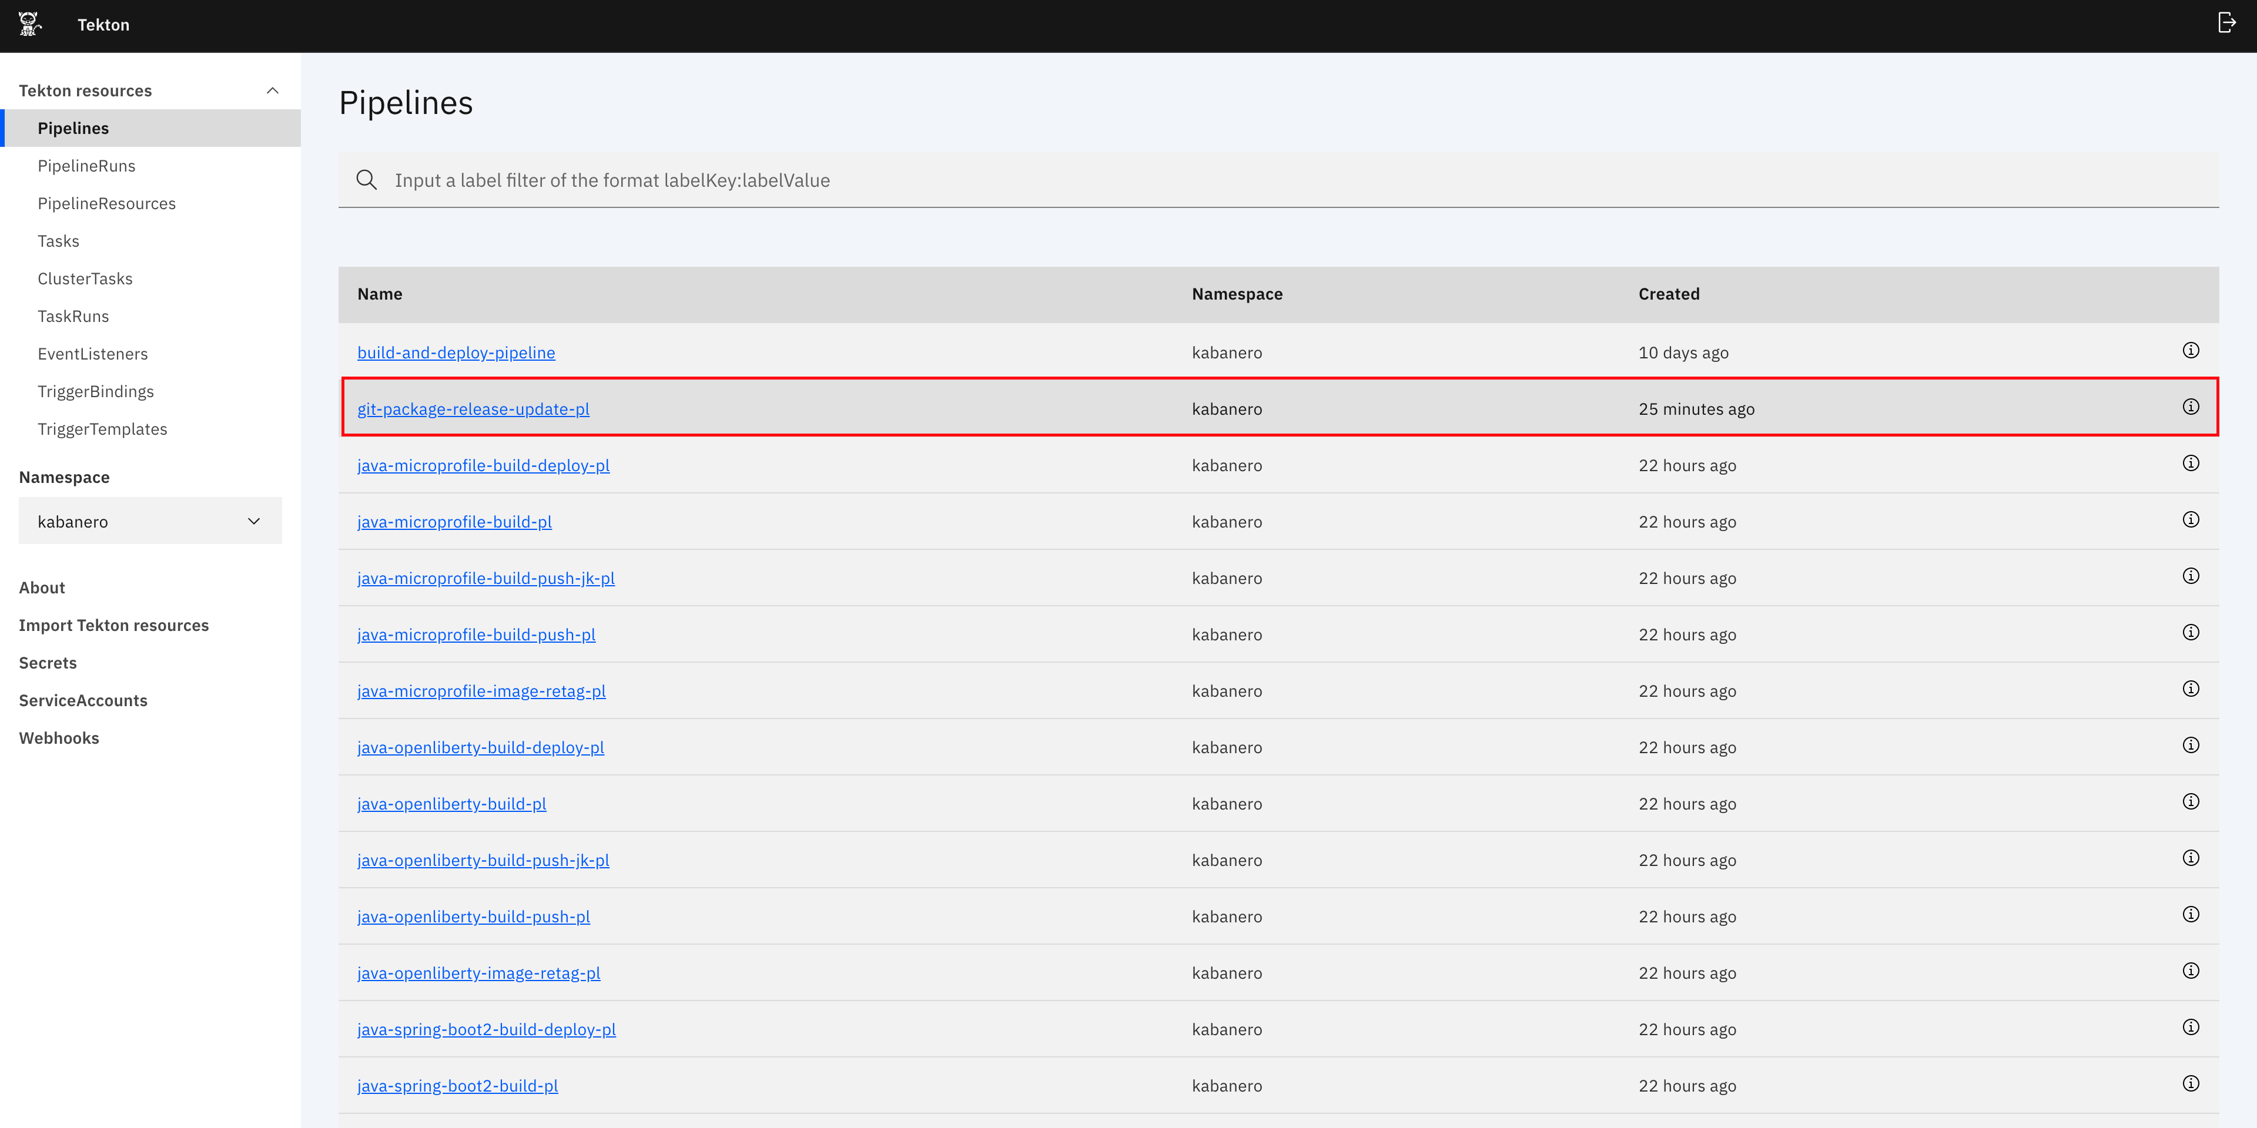Collapse the Tekton resources section chevron
This screenshot has height=1128, width=2257.
(x=273, y=90)
